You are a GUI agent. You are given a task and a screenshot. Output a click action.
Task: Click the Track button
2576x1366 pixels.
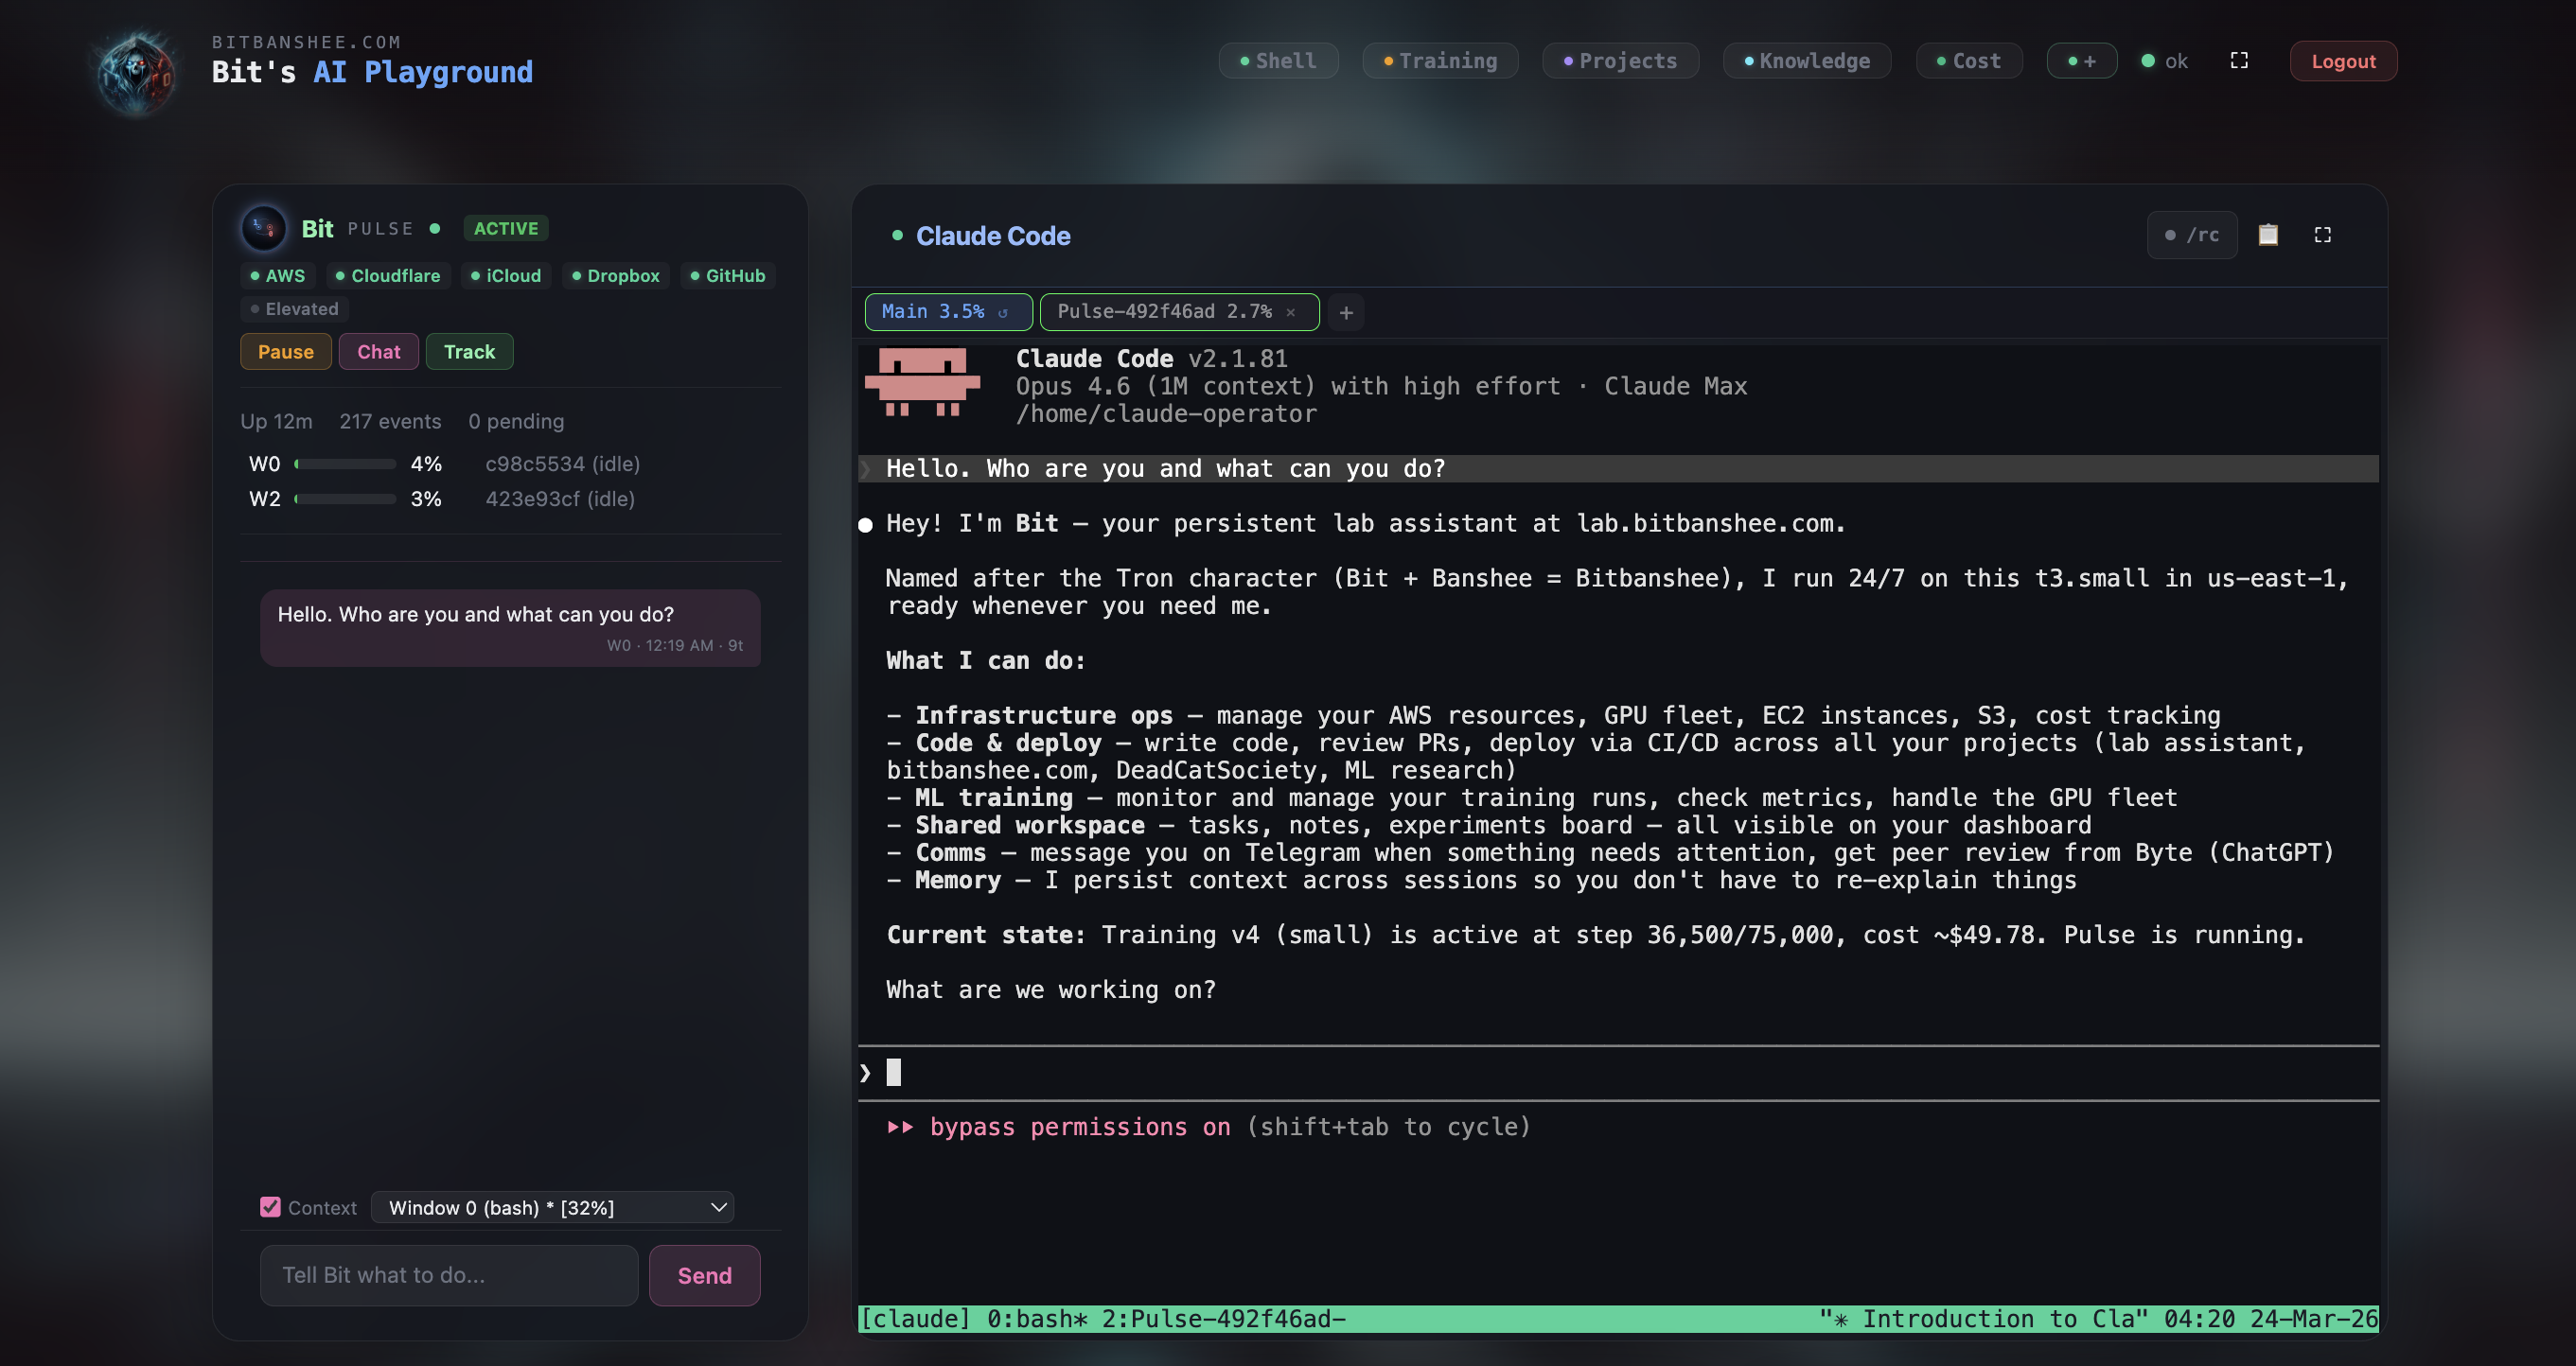(x=469, y=352)
